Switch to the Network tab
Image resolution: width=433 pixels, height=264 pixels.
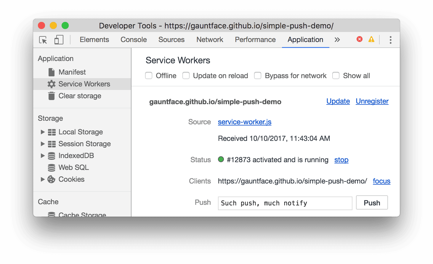tap(209, 39)
